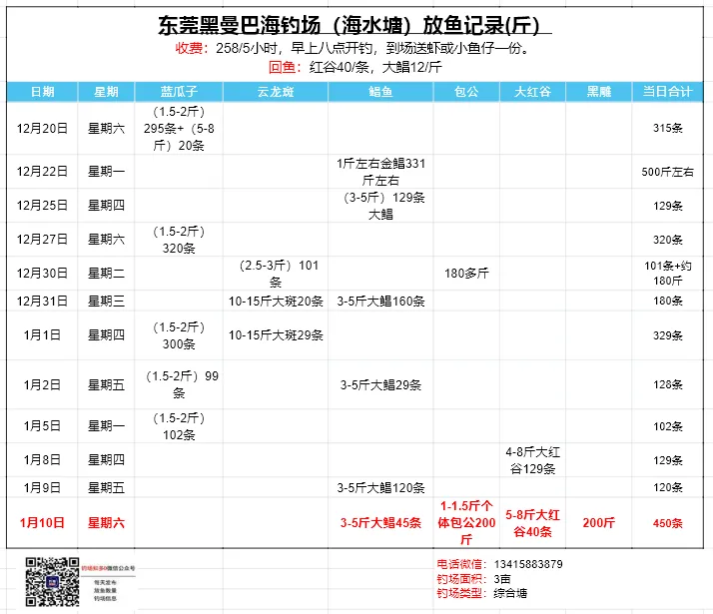Click the 当日合计 column header
Screen dimensions: 713x614
[x=667, y=92]
